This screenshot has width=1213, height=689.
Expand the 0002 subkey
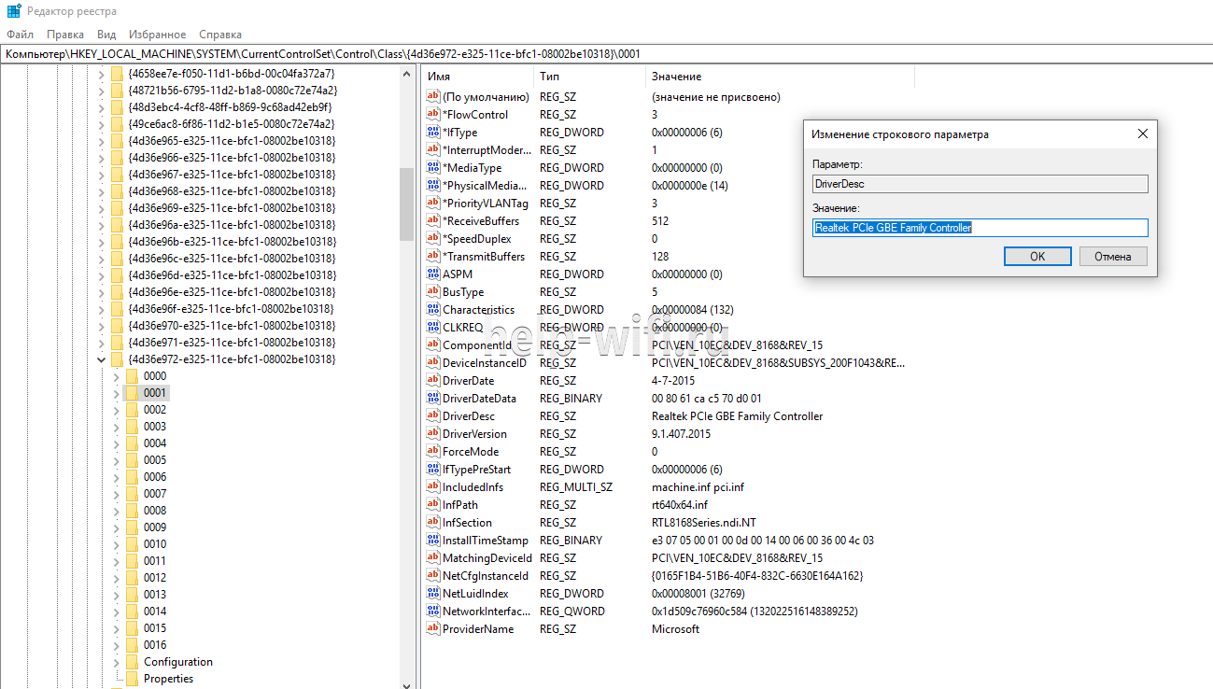(x=117, y=410)
